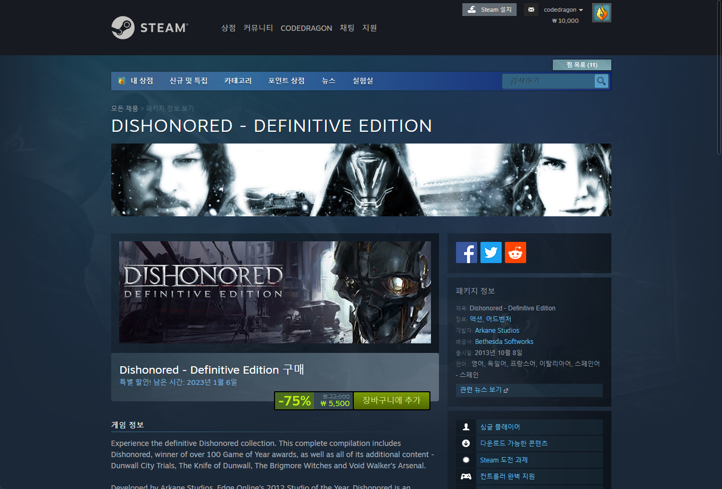
Task: Open the 지원 support menu
Action: (x=369, y=28)
